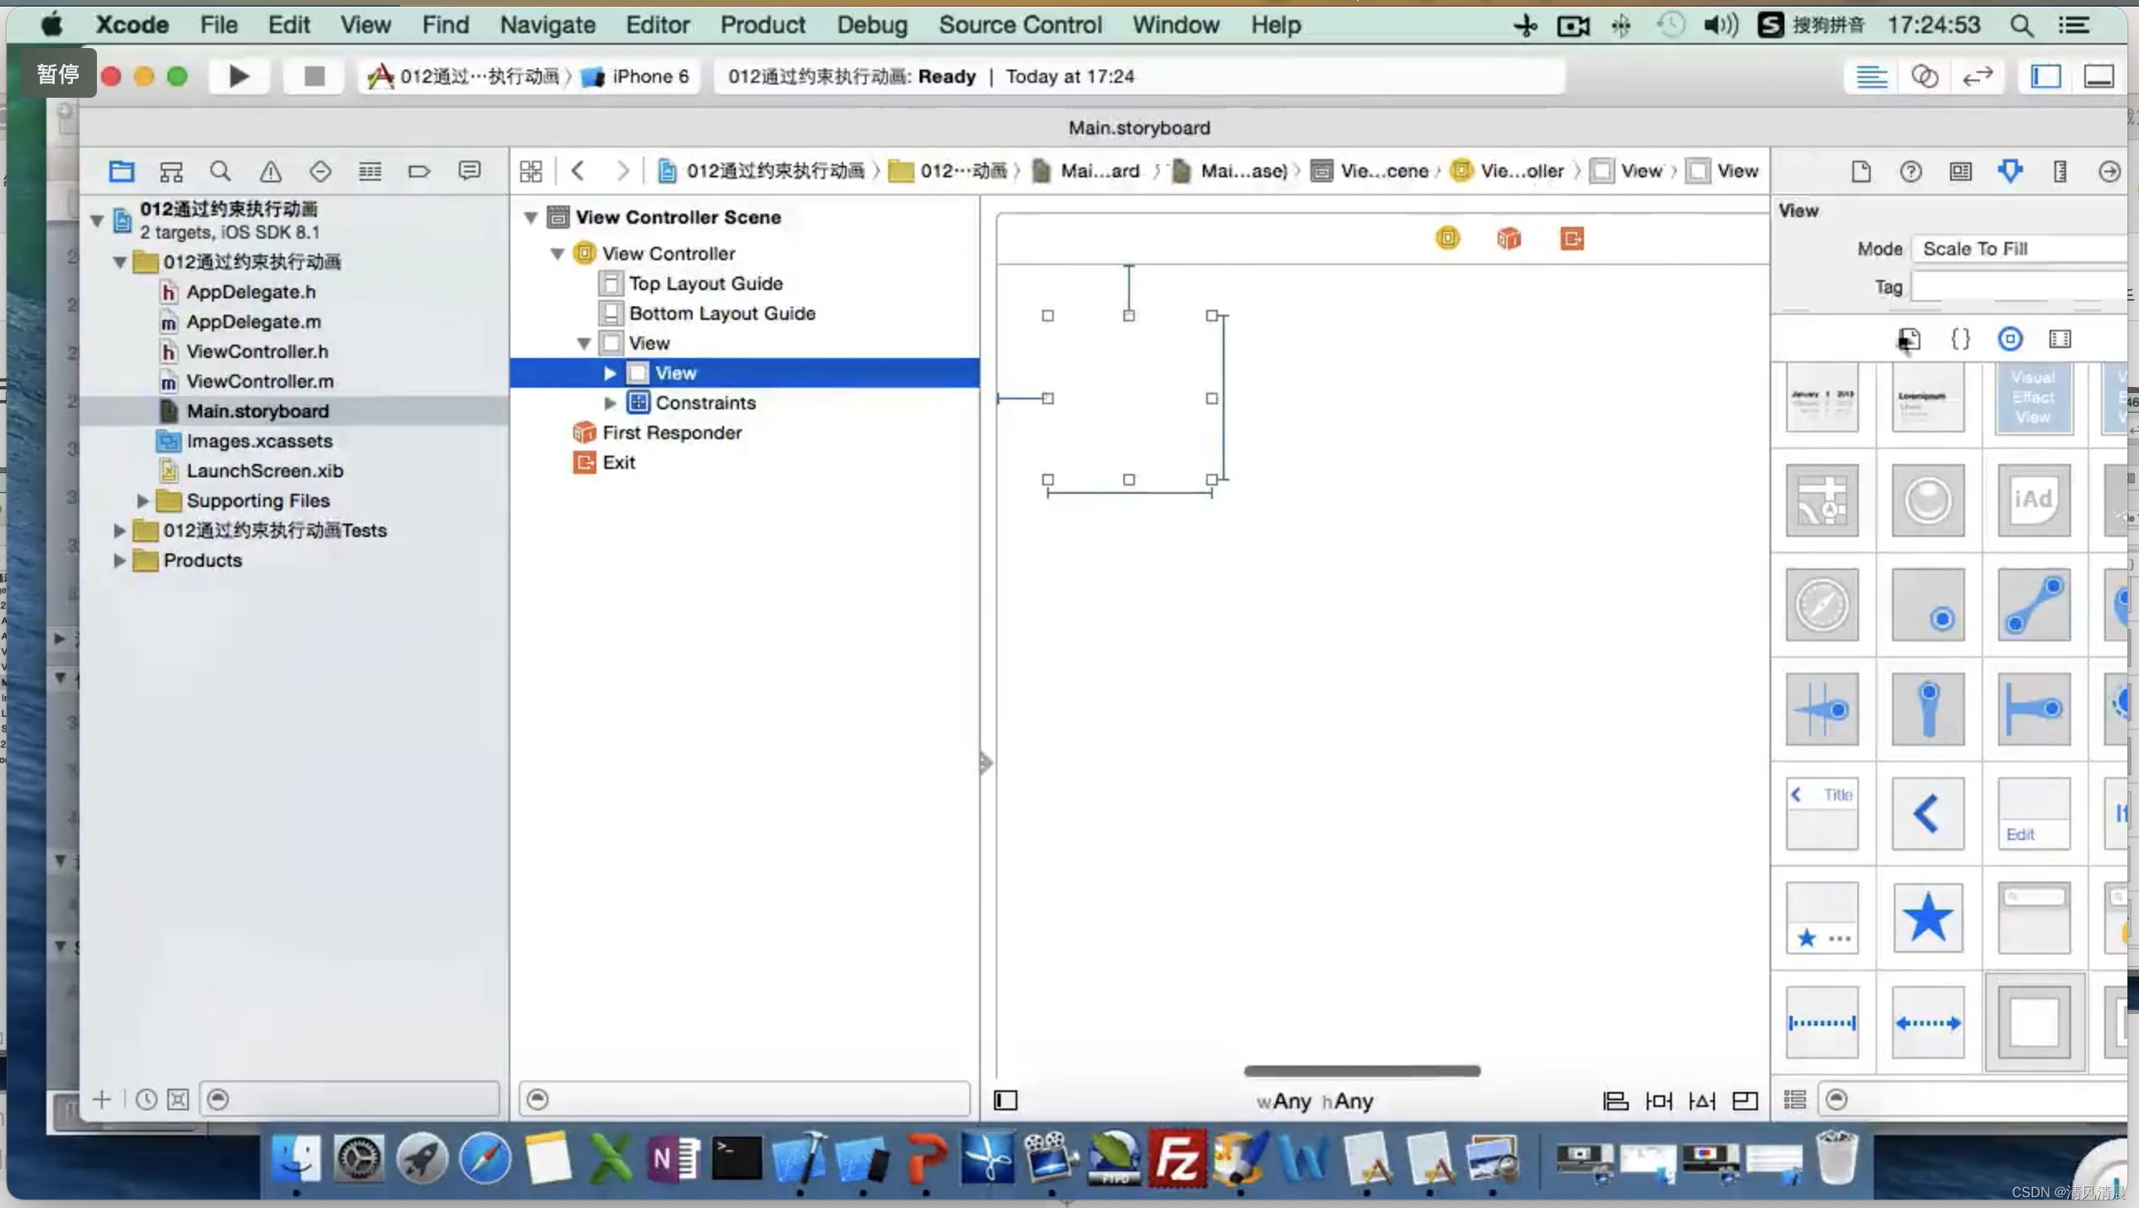The width and height of the screenshot is (2139, 1208).
Task: Open the Find navigator magnifier icon
Action: click(x=220, y=171)
